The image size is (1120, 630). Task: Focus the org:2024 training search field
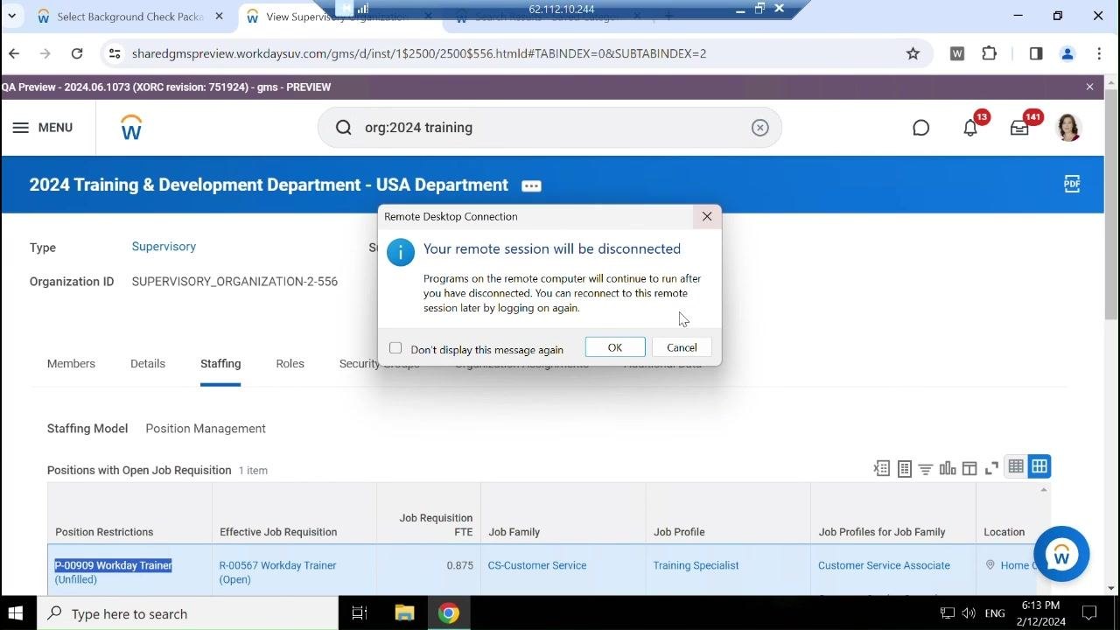click(549, 128)
